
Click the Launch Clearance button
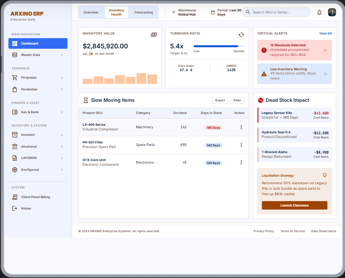click(x=295, y=205)
